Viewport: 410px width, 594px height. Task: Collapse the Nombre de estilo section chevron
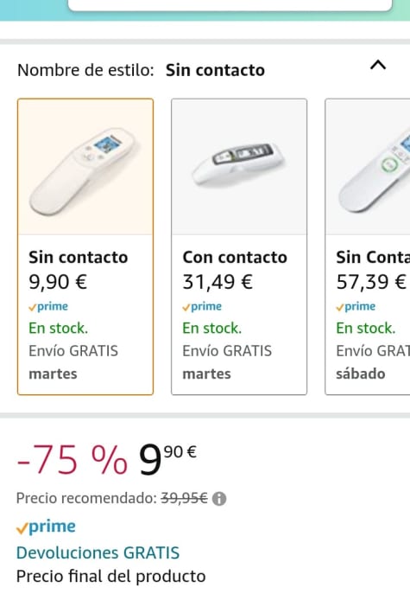coord(378,66)
